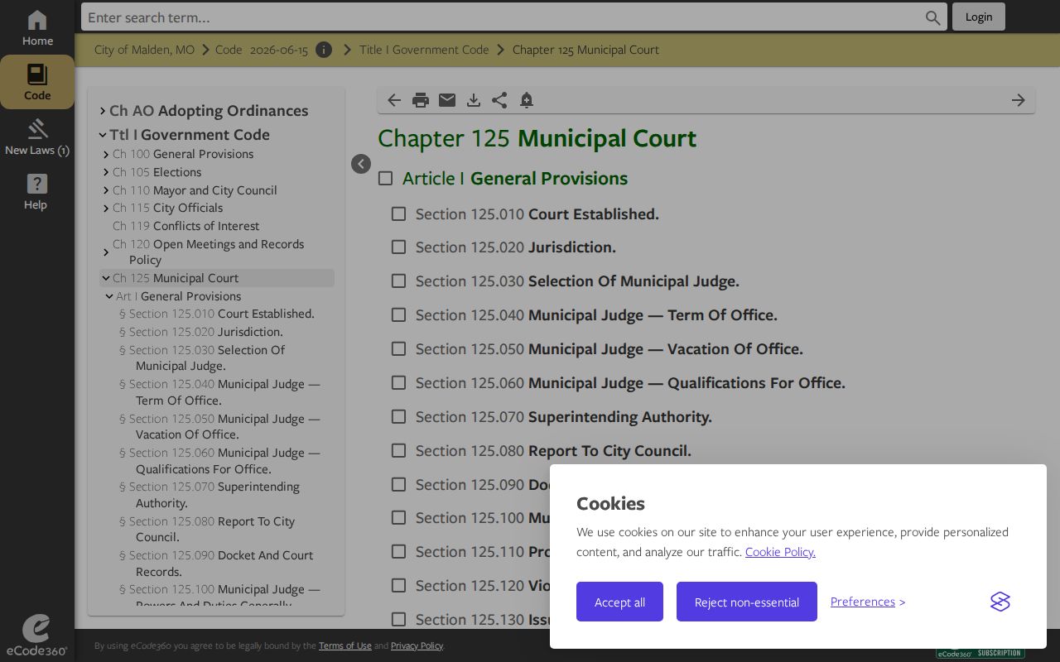Check the Section 125.010 Court Established checkbox
Viewport: 1060px width, 662px height.
[x=398, y=213]
